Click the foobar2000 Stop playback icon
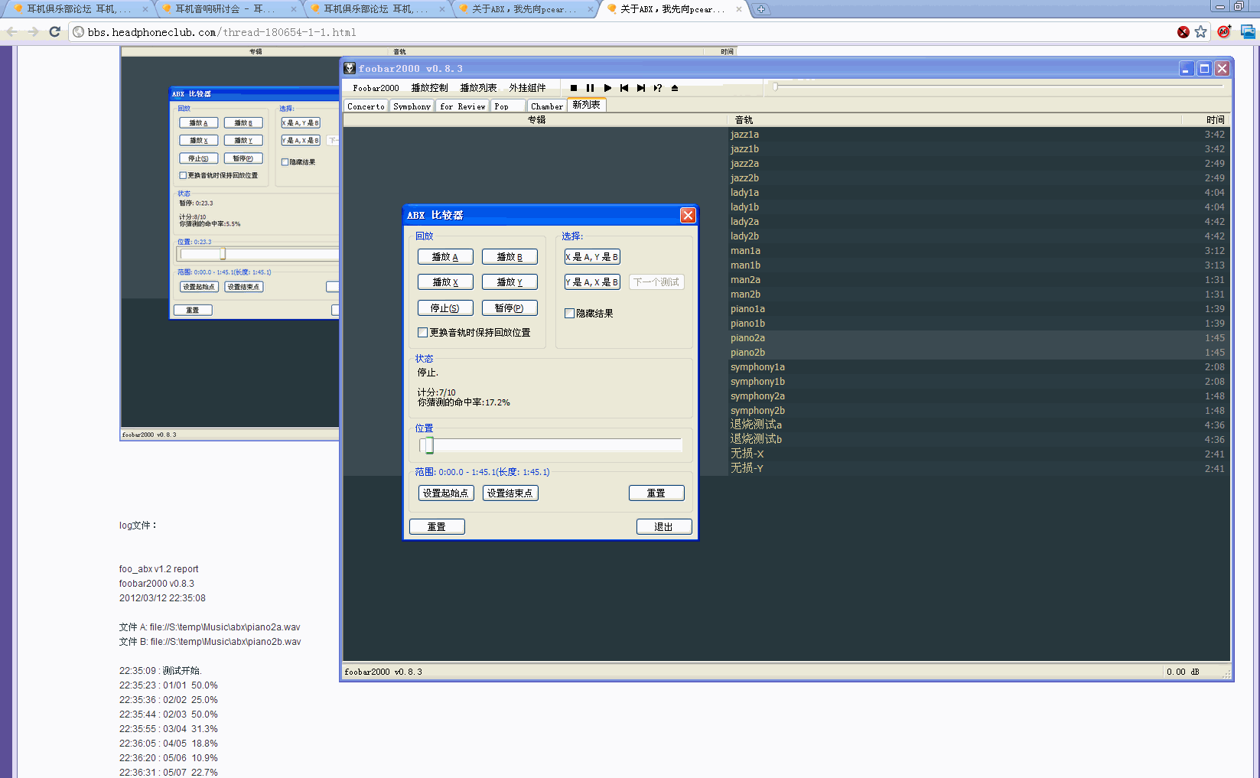This screenshot has height=778, width=1260. [574, 88]
